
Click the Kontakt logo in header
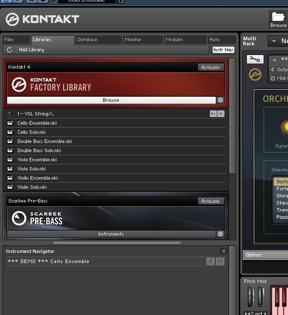coord(42,19)
